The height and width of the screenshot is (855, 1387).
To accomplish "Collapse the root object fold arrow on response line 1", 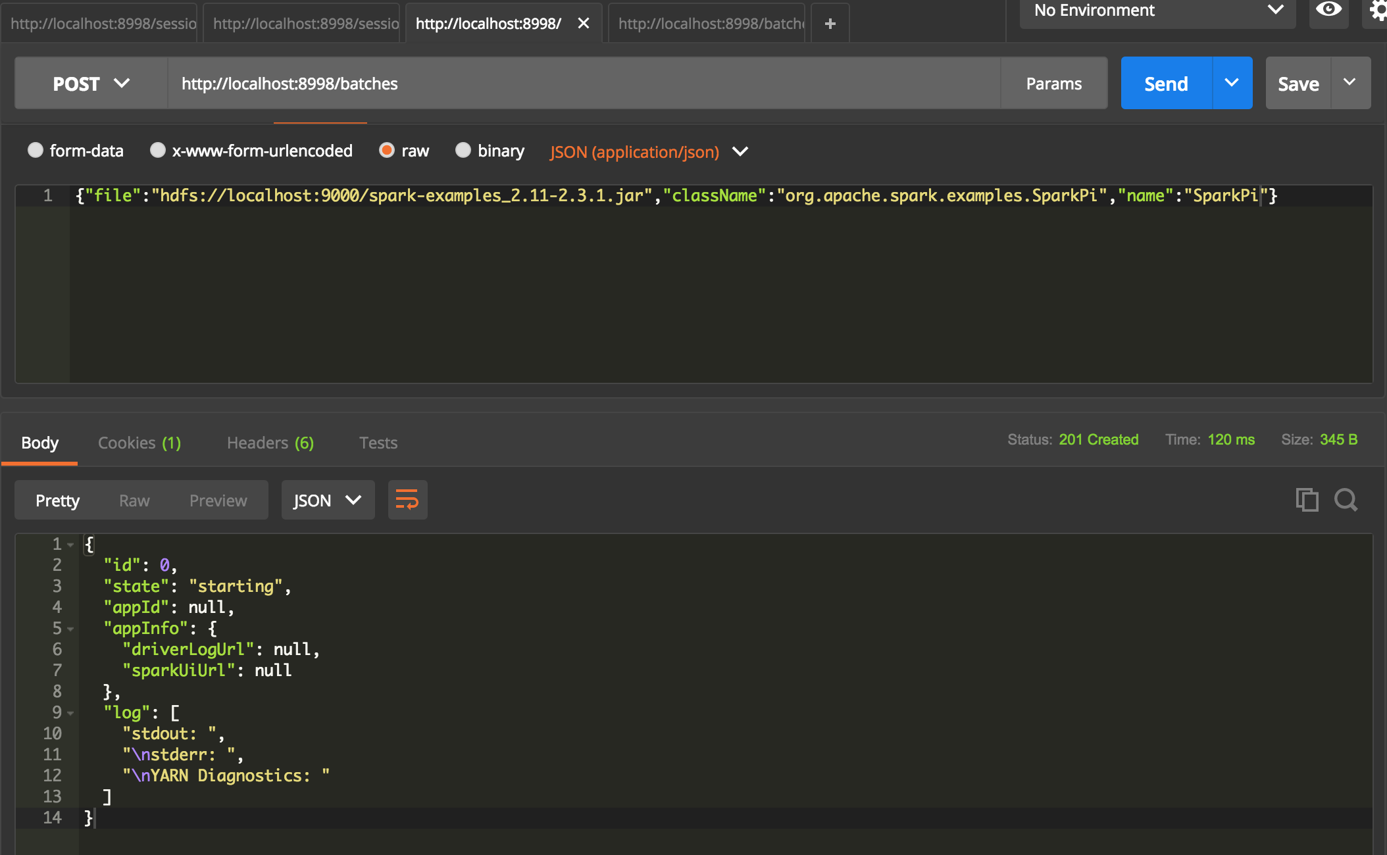I will (x=70, y=545).
